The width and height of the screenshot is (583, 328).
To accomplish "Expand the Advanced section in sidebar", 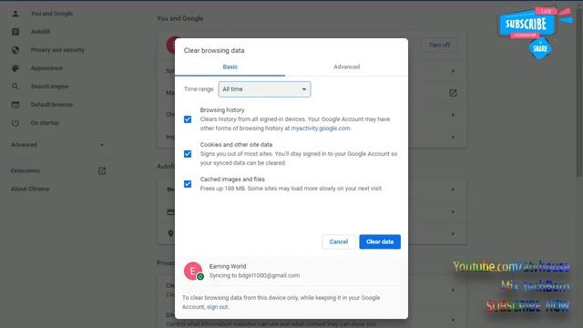I will pyautogui.click(x=57, y=145).
